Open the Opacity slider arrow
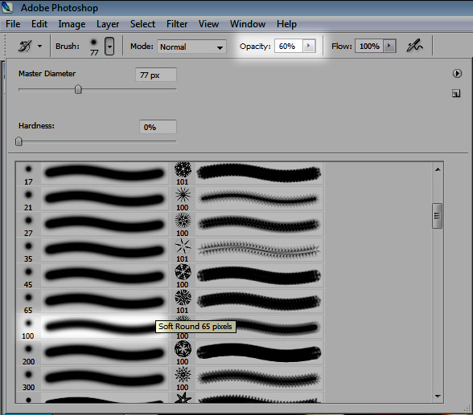 click(x=309, y=46)
